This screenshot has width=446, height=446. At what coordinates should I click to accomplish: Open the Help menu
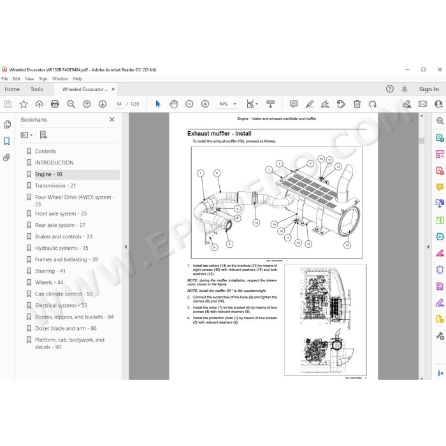[x=78, y=79]
